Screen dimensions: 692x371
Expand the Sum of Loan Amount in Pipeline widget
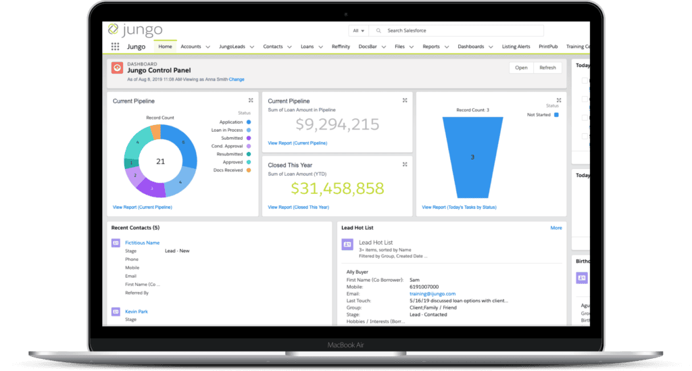tap(405, 101)
